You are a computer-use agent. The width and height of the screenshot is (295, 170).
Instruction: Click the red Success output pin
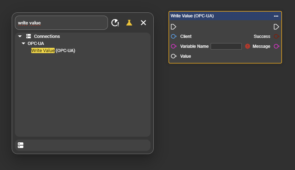[x=276, y=36]
